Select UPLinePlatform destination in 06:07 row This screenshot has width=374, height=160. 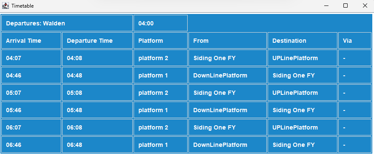click(303, 127)
